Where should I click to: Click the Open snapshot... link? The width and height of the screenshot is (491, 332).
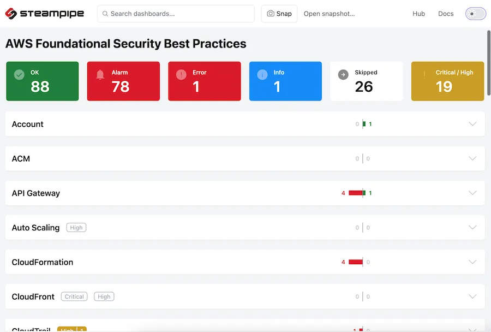click(329, 14)
